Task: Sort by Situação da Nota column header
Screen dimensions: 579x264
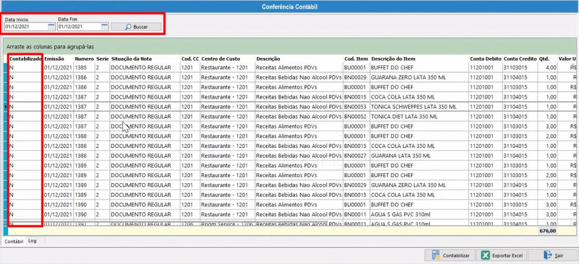Action: tap(145, 59)
